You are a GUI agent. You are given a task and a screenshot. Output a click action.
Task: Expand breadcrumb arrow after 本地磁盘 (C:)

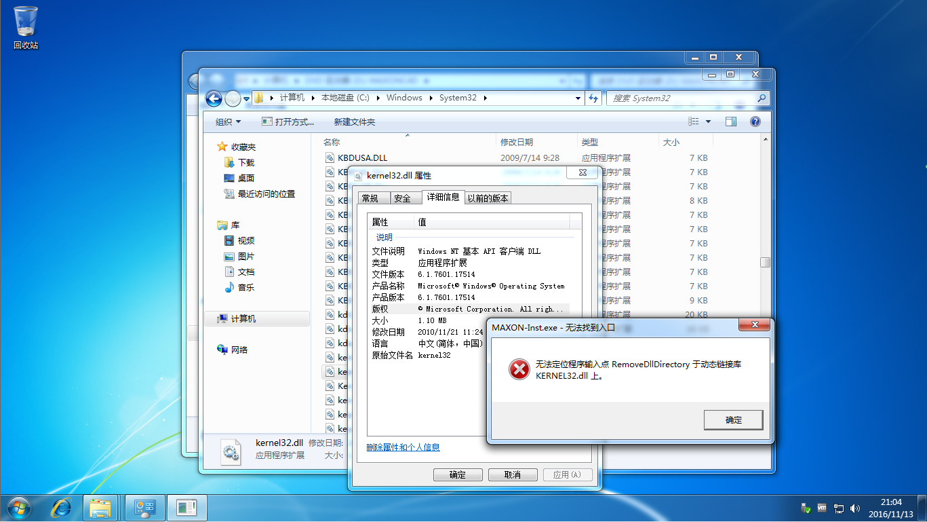click(x=378, y=98)
